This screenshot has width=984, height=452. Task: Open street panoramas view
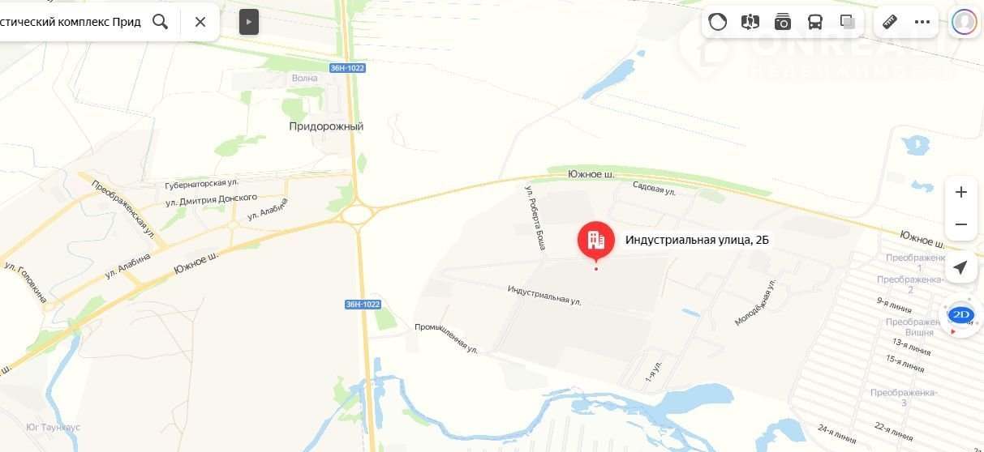[750, 22]
